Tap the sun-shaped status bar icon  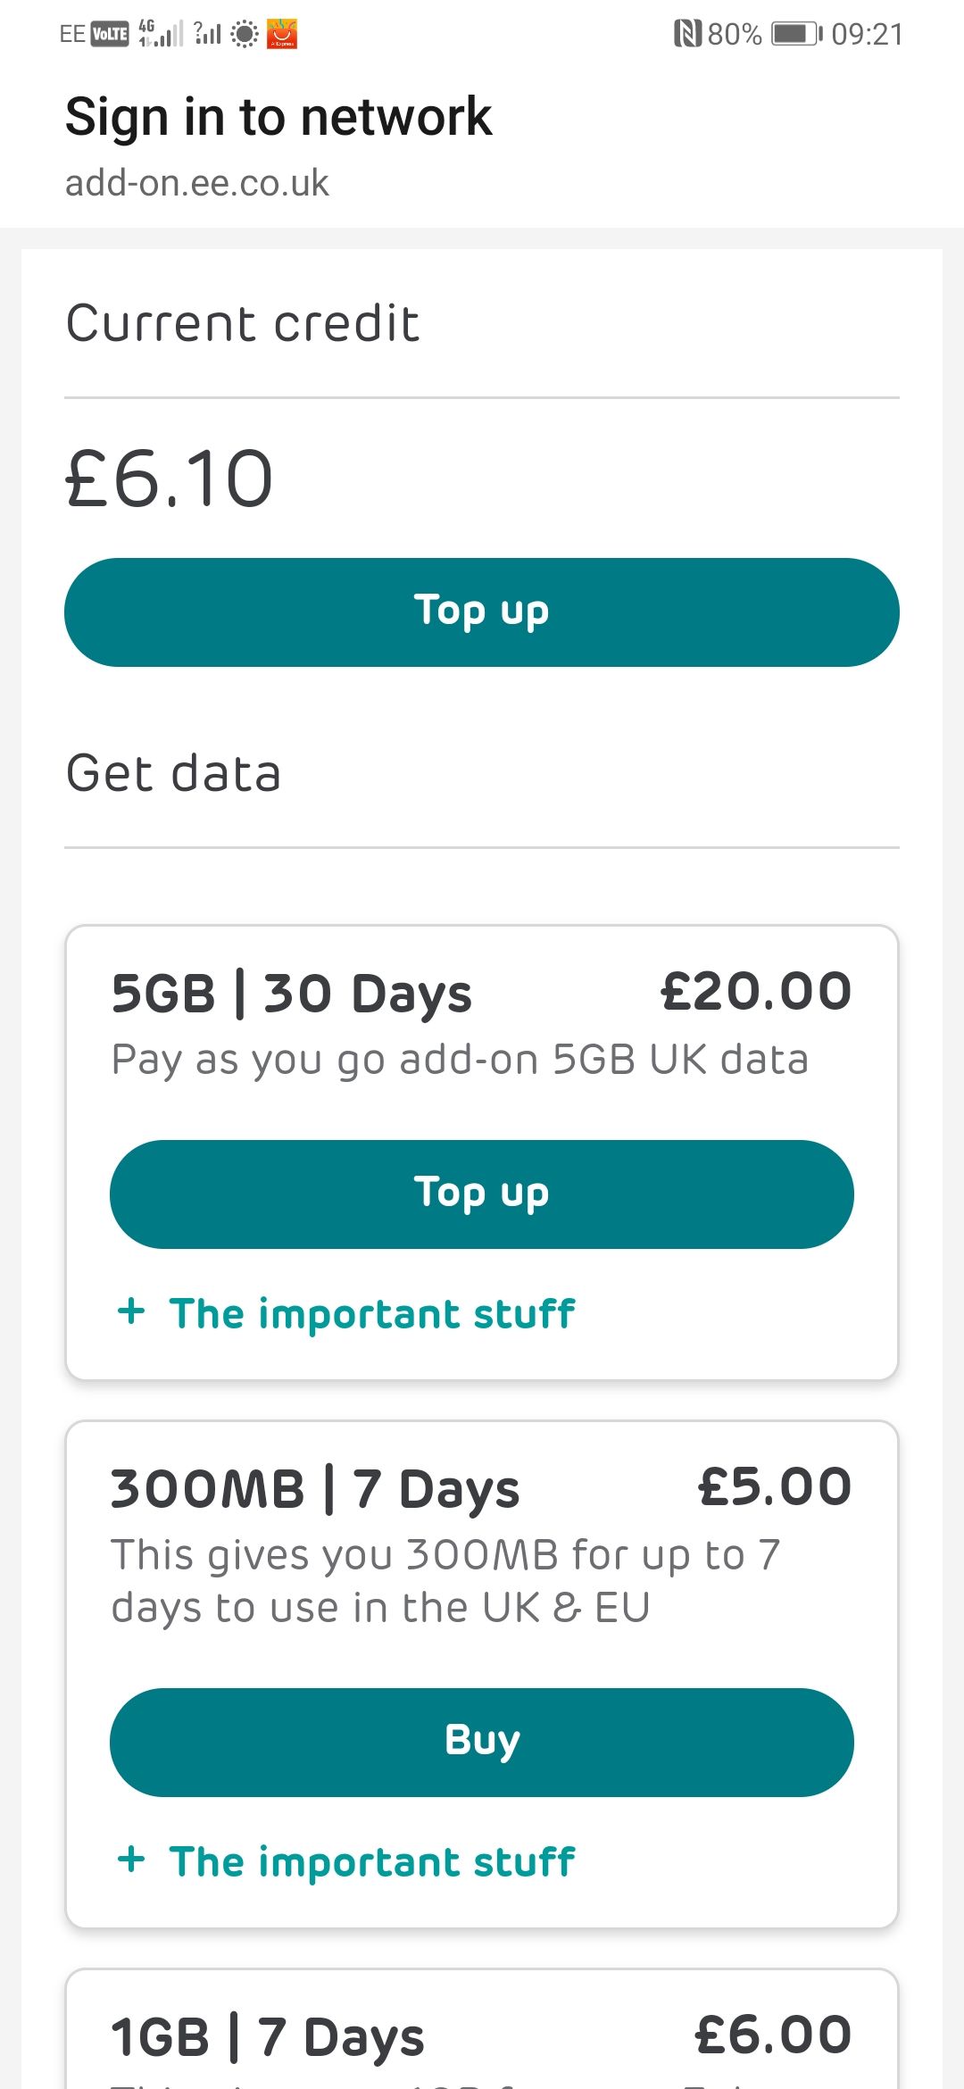point(244,34)
